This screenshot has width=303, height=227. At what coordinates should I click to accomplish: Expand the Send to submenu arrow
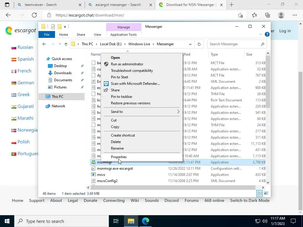(x=178, y=111)
